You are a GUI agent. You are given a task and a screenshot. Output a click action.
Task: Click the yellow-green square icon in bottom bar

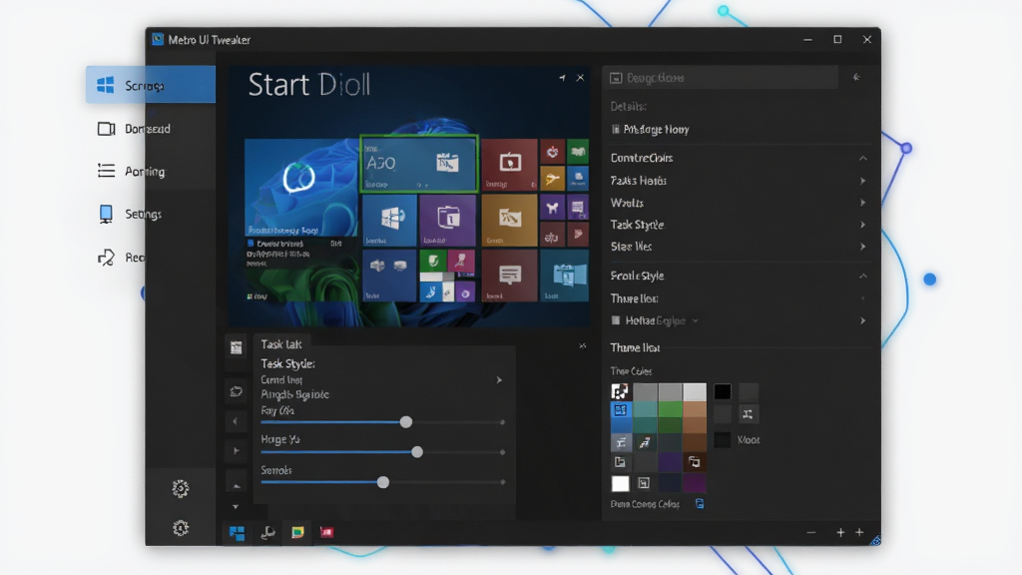pos(297,533)
